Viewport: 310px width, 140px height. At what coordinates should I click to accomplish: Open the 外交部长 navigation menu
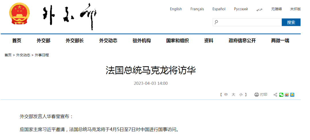click(x=75, y=41)
